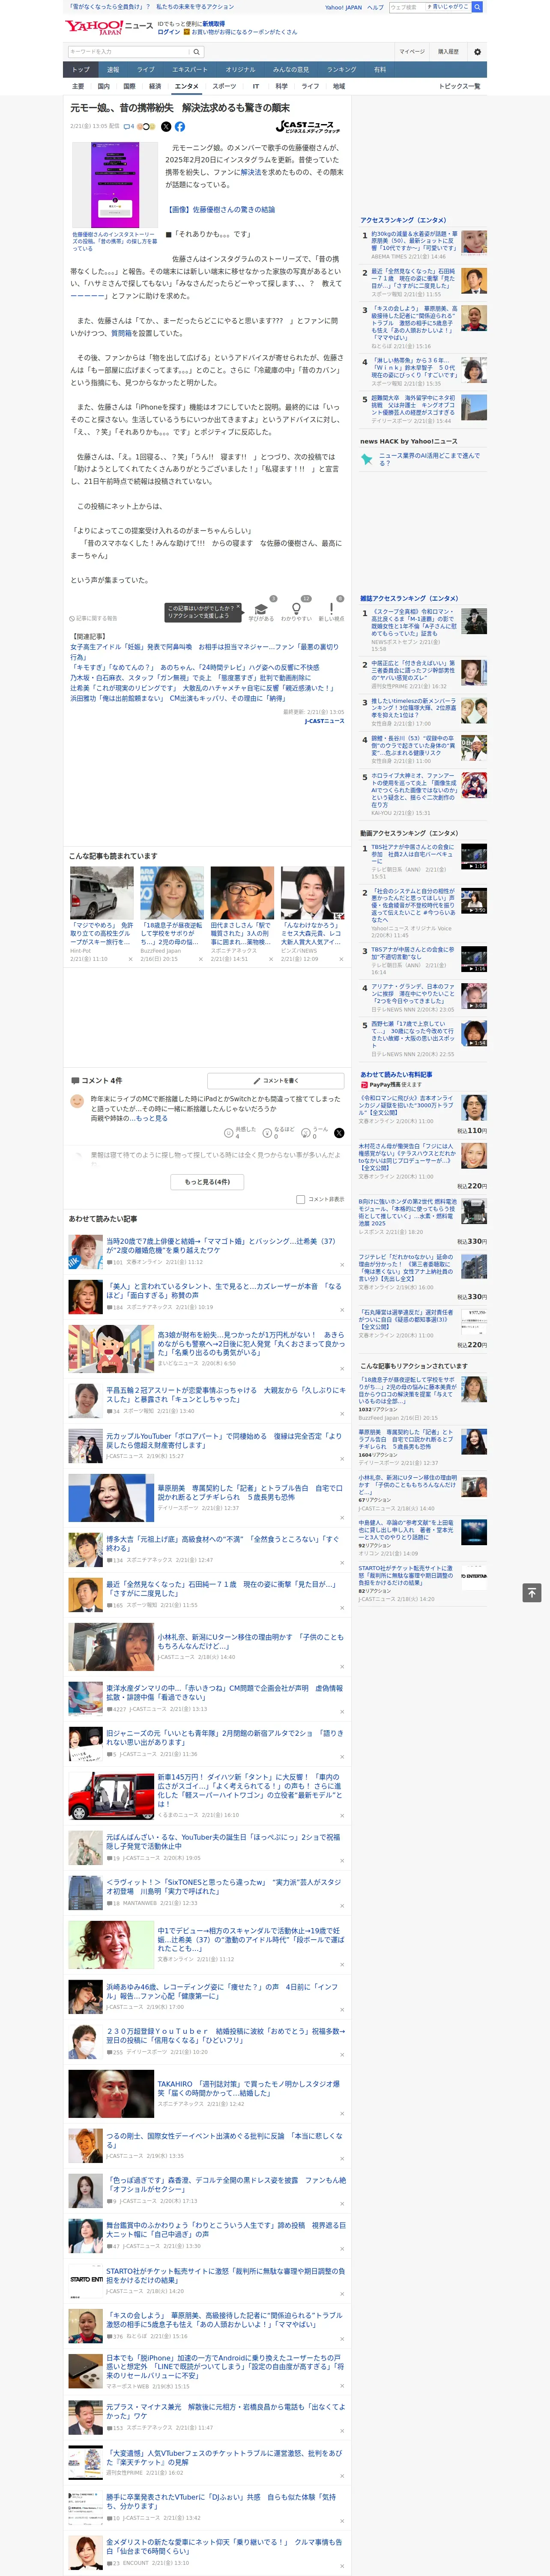Select the 経済 category tab

click(155, 87)
